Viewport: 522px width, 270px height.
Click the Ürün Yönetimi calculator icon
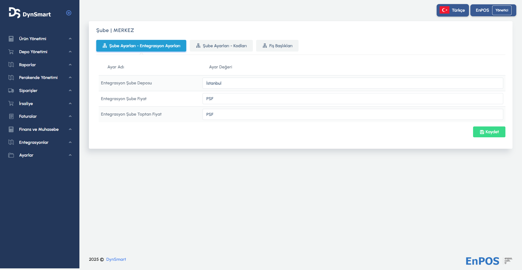pyautogui.click(x=11, y=39)
